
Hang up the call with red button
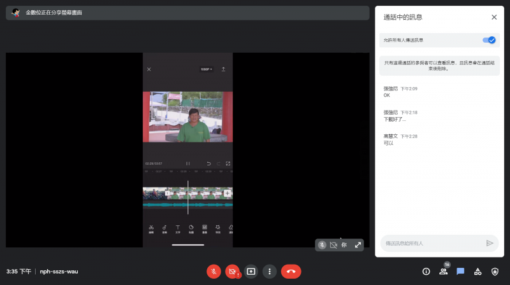(x=291, y=271)
